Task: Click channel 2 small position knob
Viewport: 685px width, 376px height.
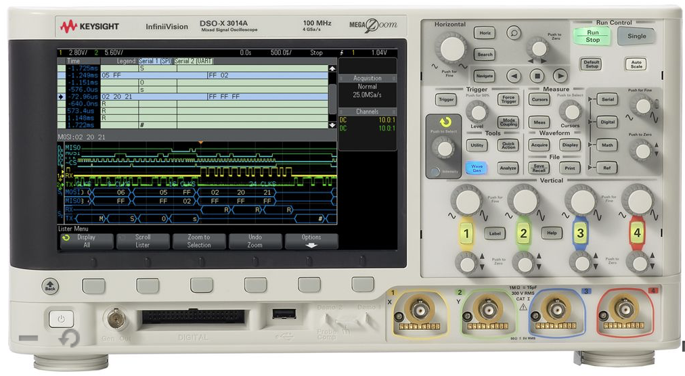Action: (x=524, y=264)
